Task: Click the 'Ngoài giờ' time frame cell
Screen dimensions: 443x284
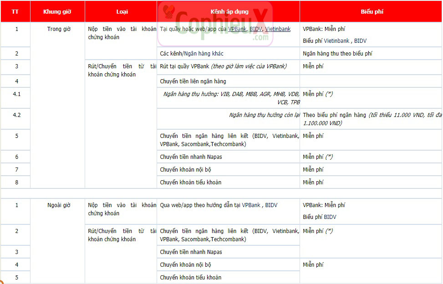Action: pyautogui.click(x=59, y=205)
